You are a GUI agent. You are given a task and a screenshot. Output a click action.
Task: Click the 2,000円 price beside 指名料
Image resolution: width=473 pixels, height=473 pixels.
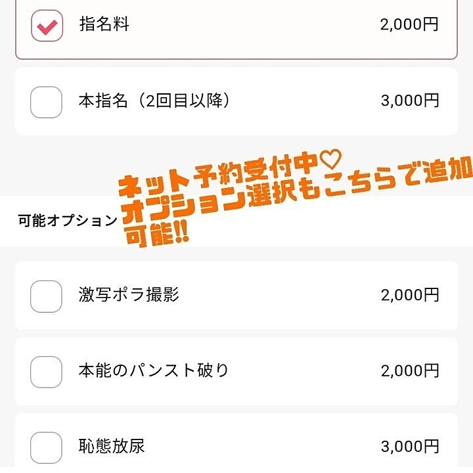tap(409, 26)
